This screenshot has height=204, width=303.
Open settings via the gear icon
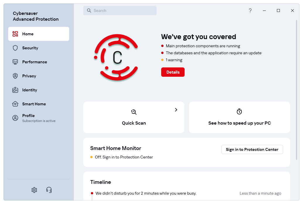[x=34, y=190]
